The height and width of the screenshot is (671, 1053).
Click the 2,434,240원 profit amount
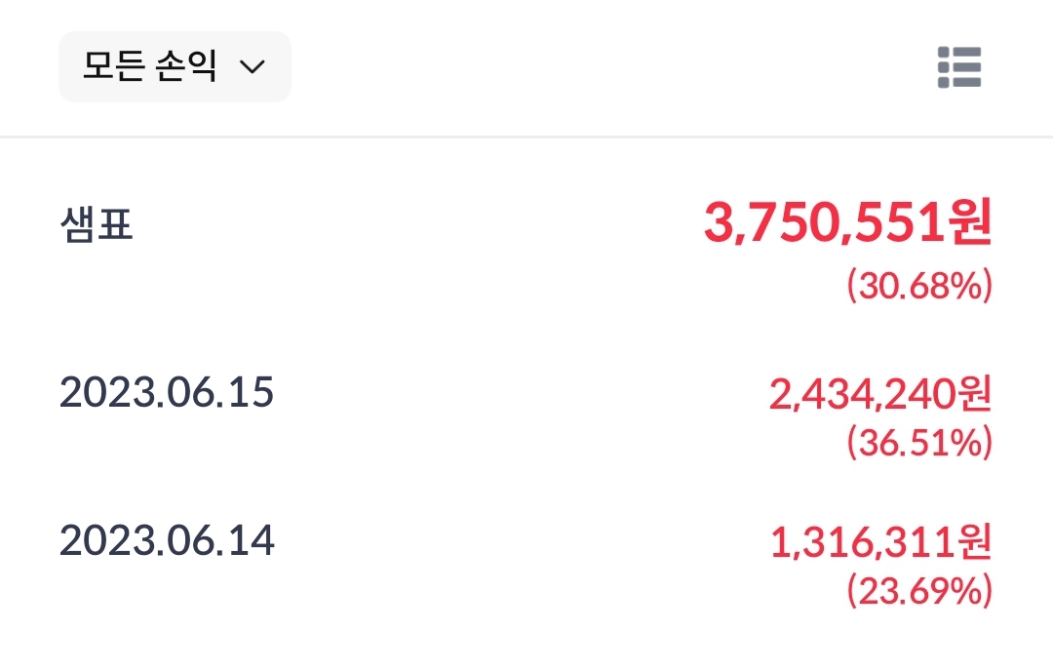tap(880, 394)
